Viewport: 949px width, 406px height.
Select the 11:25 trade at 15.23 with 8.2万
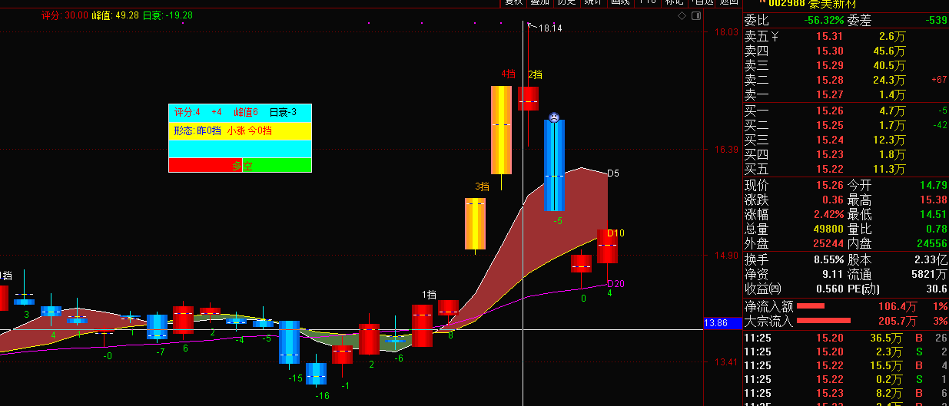pyautogui.click(x=846, y=393)
